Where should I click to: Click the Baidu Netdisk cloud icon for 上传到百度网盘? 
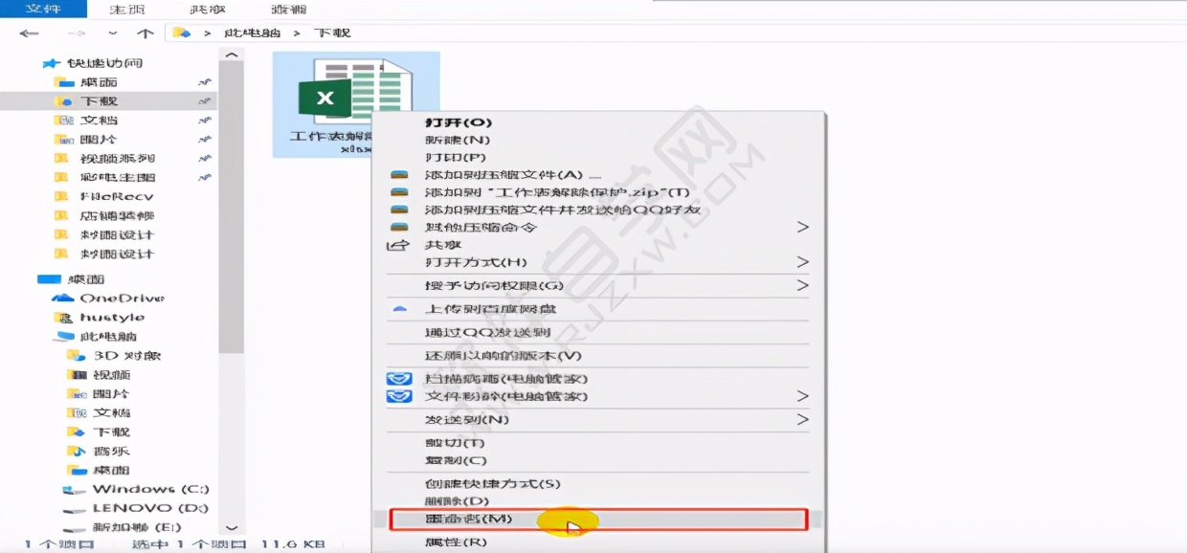coord(399,309)
